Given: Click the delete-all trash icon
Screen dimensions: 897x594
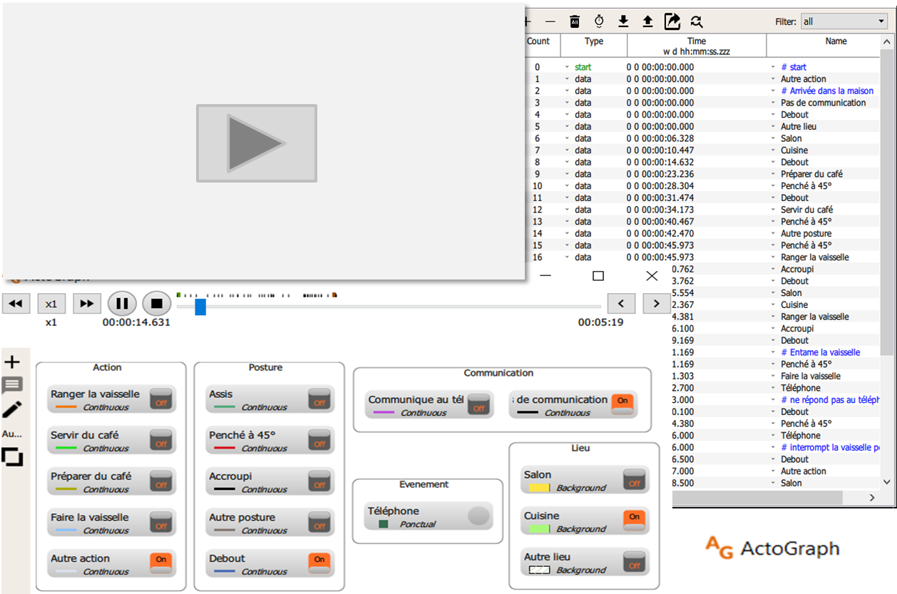Looking at the screenshot, I should click(x=575, y=21).
